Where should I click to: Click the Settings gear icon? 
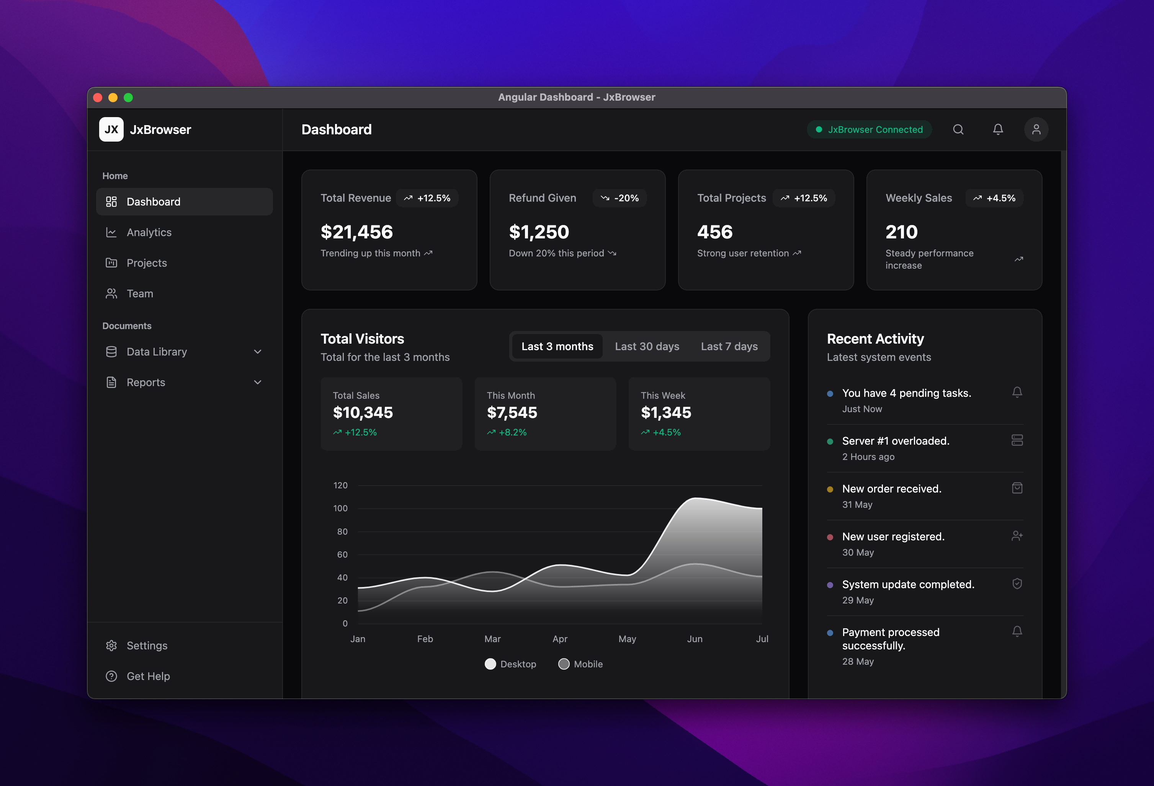pyautogui.click(x=111, y=645)
